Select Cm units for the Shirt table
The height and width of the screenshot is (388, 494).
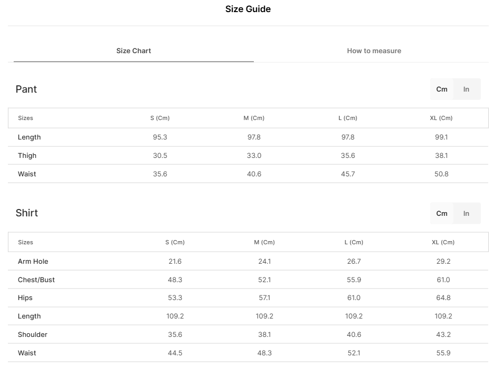click(x=442, y=214)
